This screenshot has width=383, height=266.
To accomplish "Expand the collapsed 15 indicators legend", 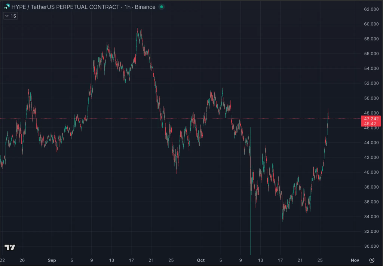I will click(10, 16).
